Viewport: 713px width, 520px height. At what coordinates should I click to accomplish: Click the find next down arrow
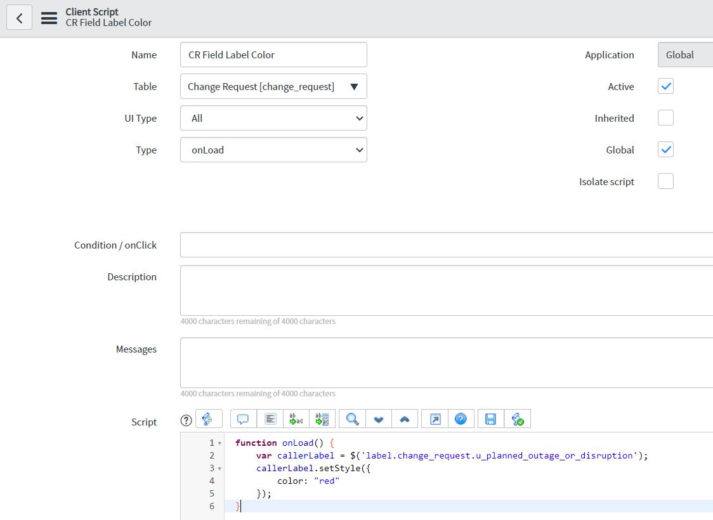point(379,419)
